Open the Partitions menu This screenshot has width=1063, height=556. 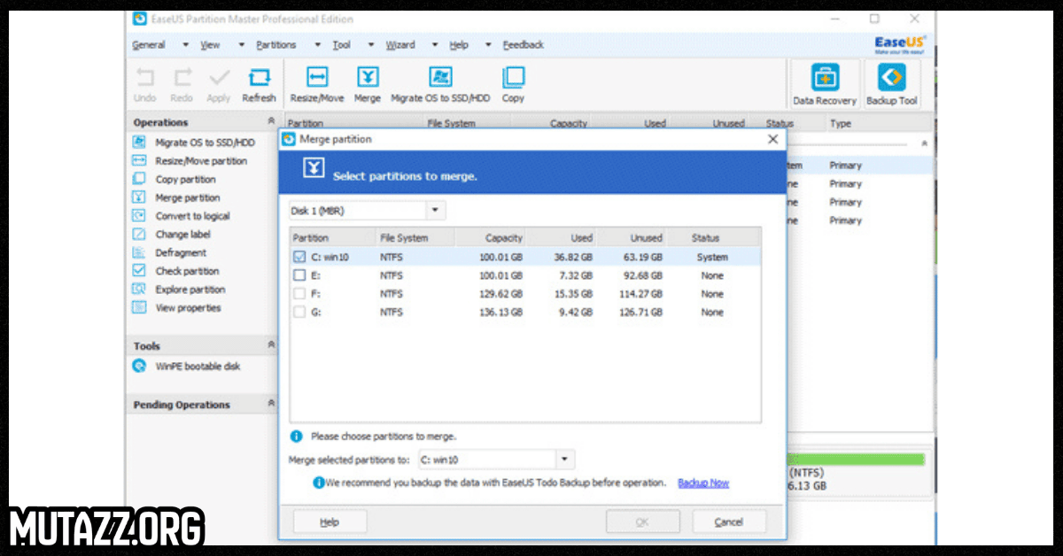pyautogui.click(x=275, y=44)
